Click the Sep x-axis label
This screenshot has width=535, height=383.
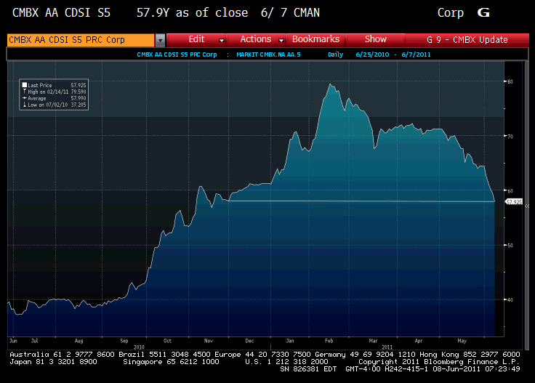124,341
